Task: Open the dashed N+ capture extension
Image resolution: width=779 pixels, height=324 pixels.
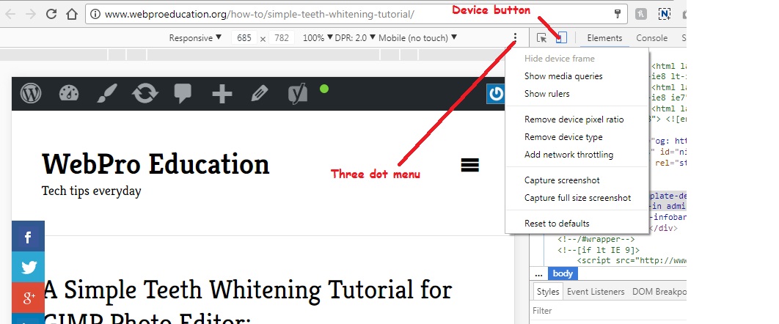Action: click(x=665, y=14)
